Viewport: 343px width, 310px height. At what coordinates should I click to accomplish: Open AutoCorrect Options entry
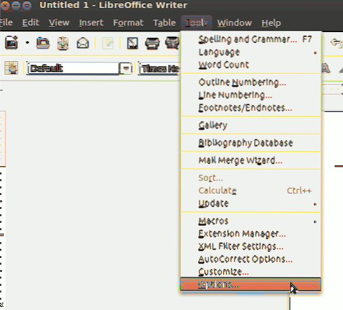tap(251, 259)
